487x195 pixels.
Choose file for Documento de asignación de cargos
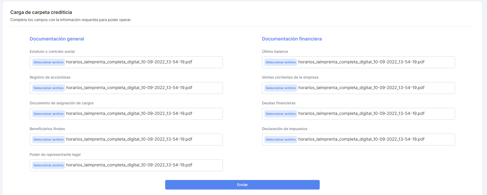click(49, 114)
